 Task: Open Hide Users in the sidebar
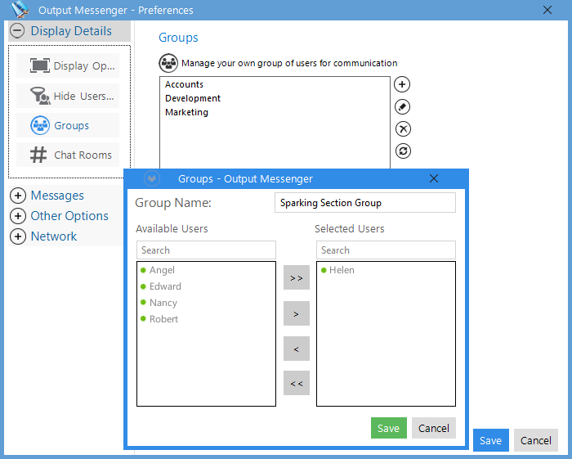pyautogui.click(x=68, y=96)
